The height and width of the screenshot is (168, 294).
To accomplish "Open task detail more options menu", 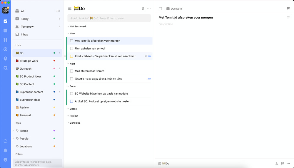I will (x=288, y=164).
